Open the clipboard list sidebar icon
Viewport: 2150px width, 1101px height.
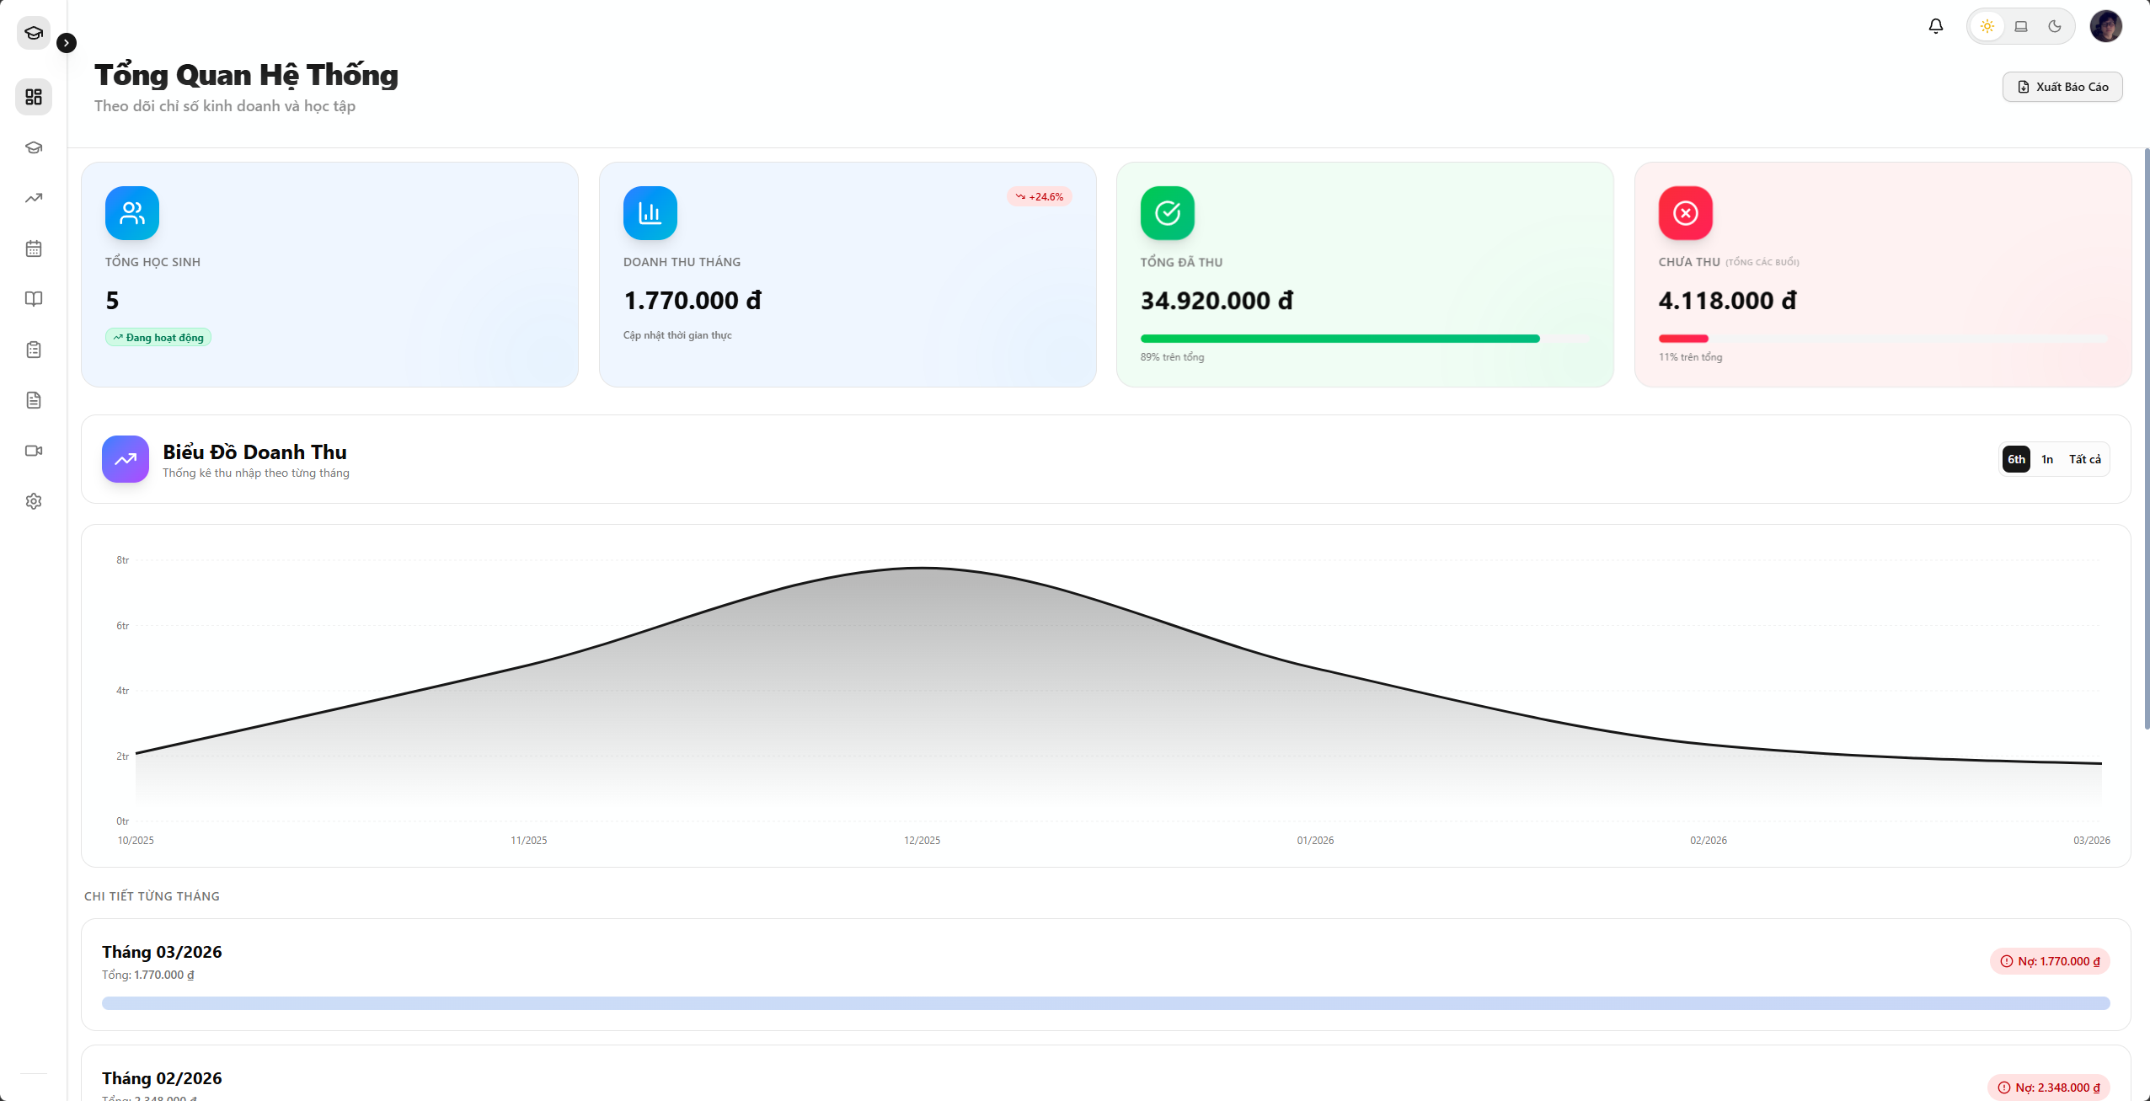pos(34,350)
